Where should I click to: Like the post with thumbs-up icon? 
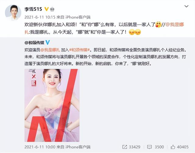[173, 147]
